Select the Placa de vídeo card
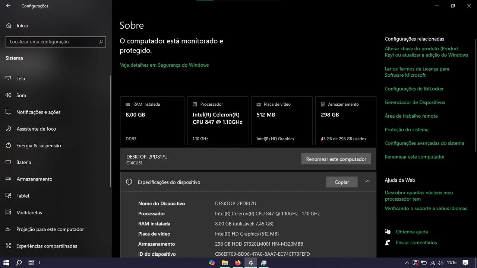 pos(282,121)
